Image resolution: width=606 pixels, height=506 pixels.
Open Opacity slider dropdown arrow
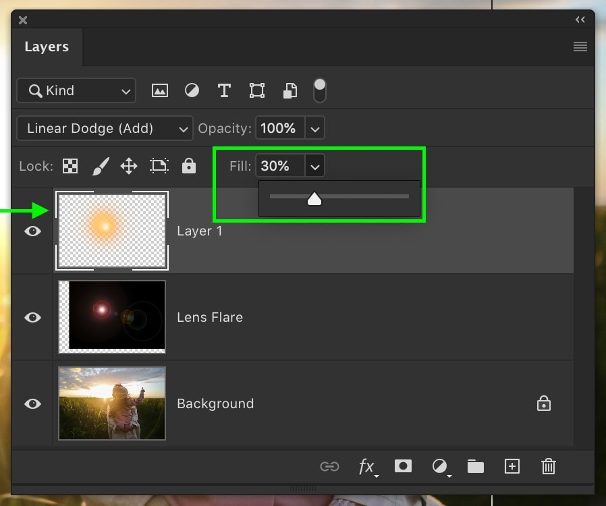coord(314,128)
